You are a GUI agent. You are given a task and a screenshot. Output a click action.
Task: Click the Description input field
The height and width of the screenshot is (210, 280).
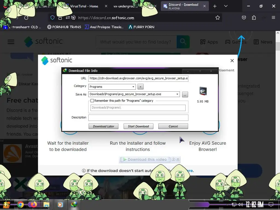point(138,118)
